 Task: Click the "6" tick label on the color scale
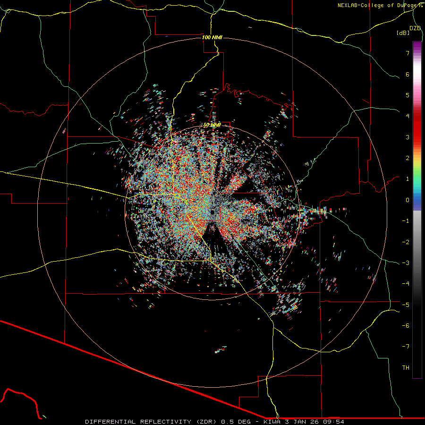coord(408,74)
